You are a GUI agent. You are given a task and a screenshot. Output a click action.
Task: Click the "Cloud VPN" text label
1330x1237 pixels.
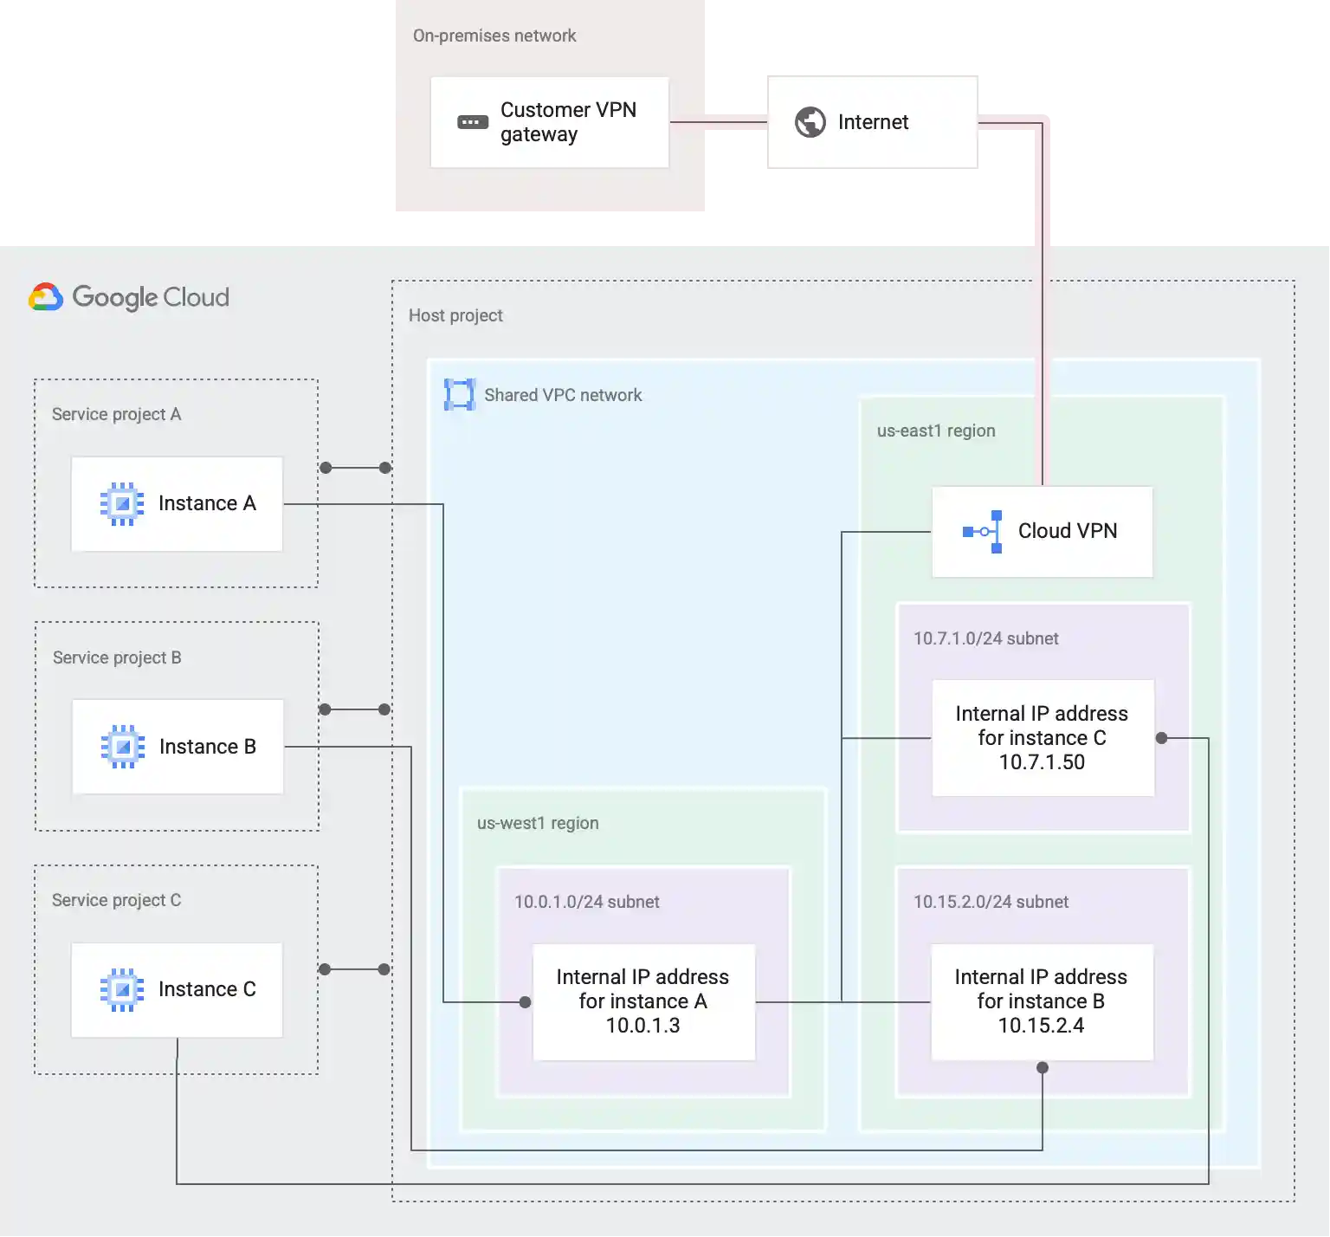[1068, 531]
